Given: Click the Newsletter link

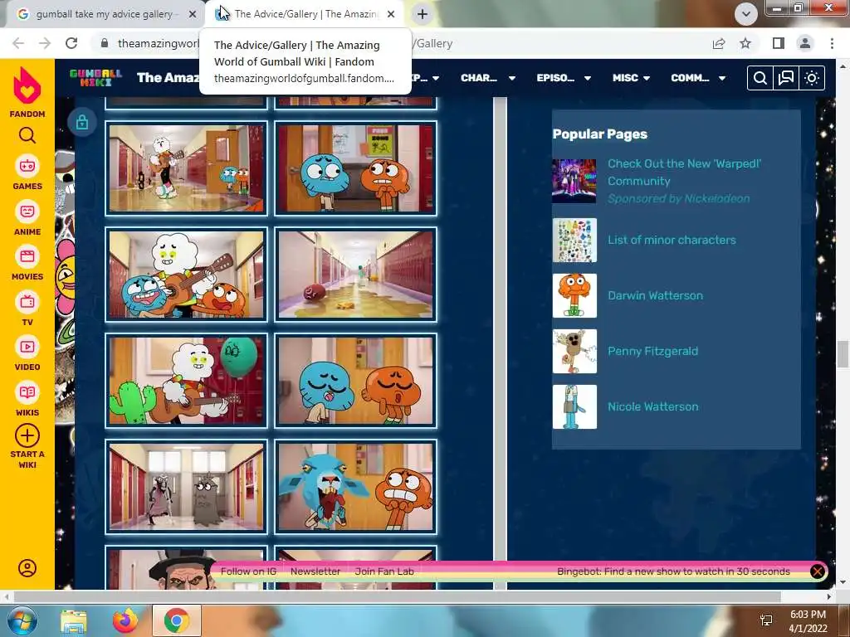Looking at the screenshot, I should click(x=315, y=571).
